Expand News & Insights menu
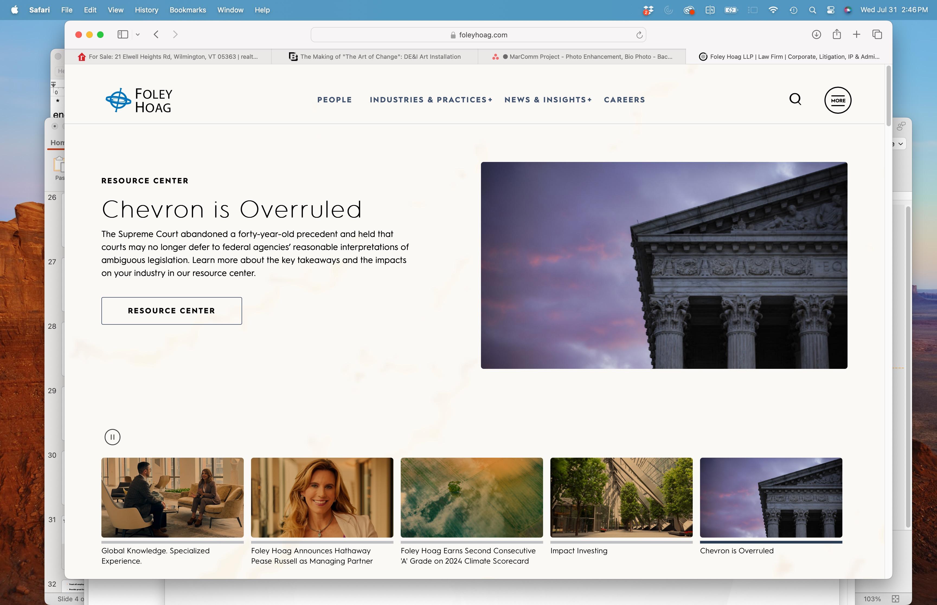 click(x=548, y=100)
